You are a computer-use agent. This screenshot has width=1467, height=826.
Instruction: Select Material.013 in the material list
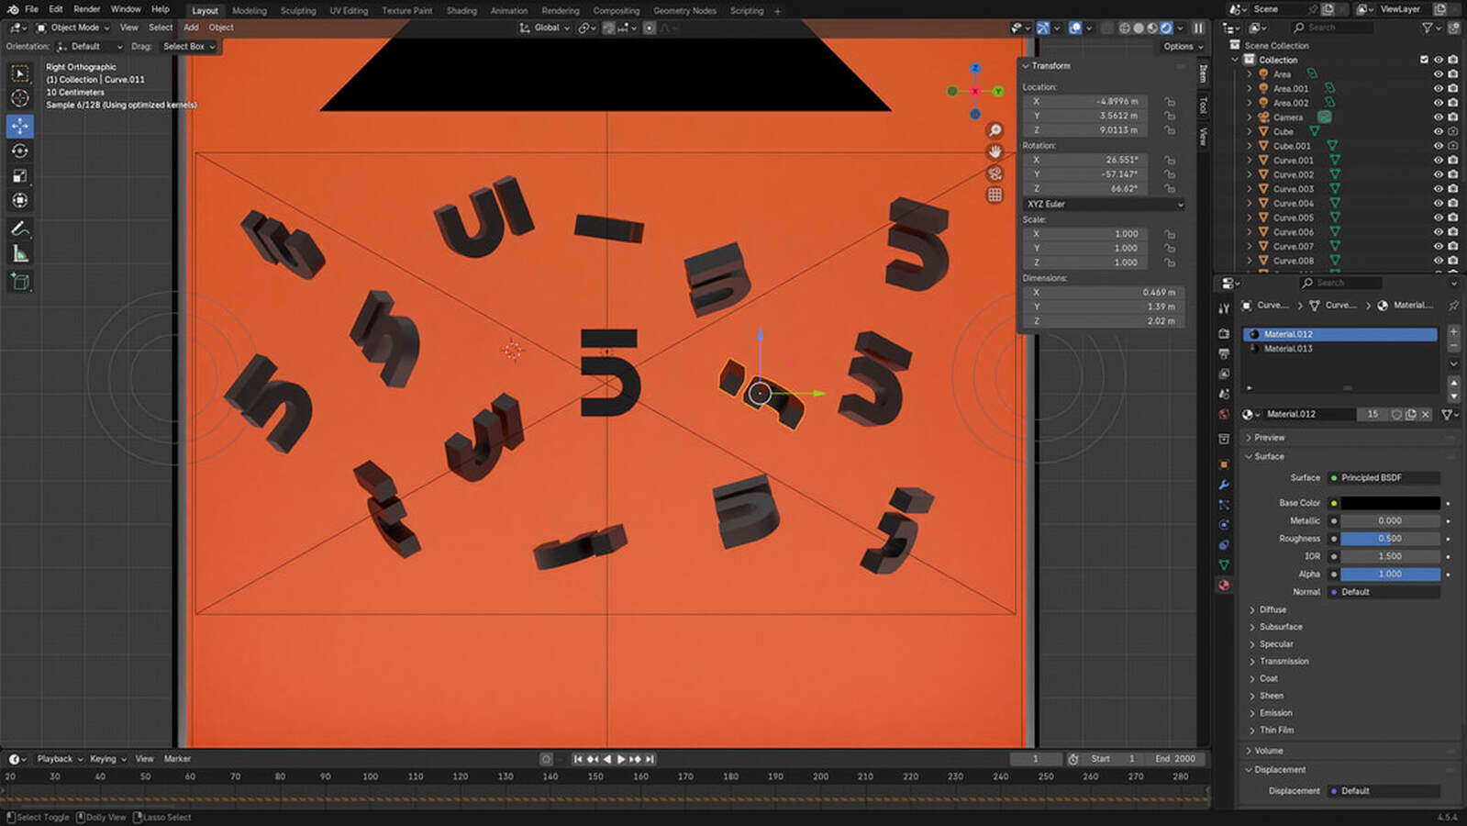click(1288, 349)
